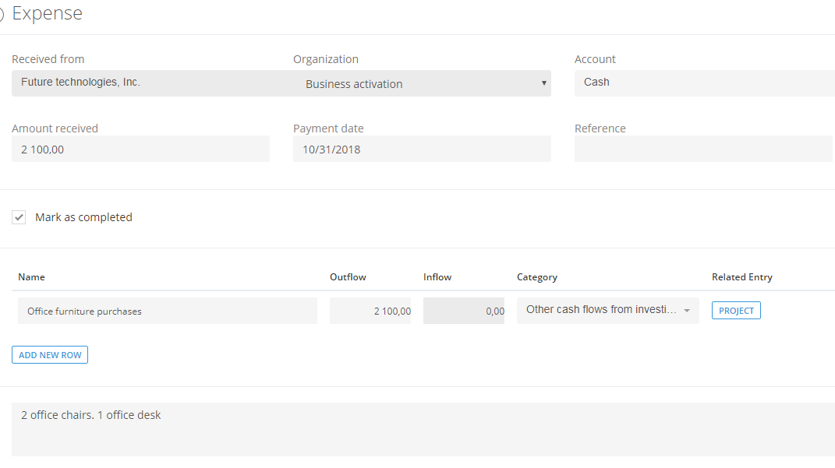Click the Inflow column header
835x468 pixels.
click(437, 277)
